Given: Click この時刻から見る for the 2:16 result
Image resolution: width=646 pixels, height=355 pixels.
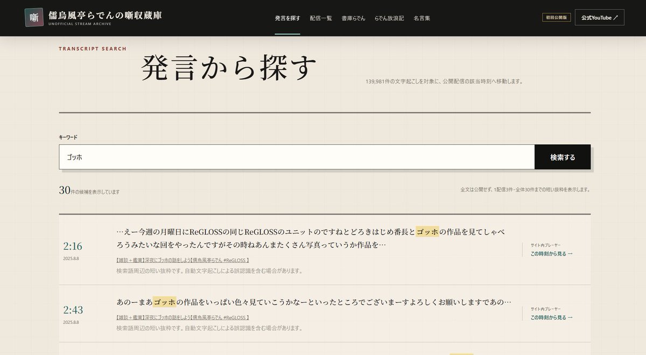Looking at the screenshot, I should 551,253.
